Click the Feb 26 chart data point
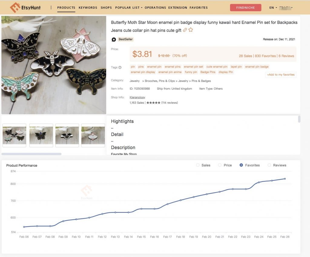The height and width of the screenshot is (257, 310). (x=285, y=179)
